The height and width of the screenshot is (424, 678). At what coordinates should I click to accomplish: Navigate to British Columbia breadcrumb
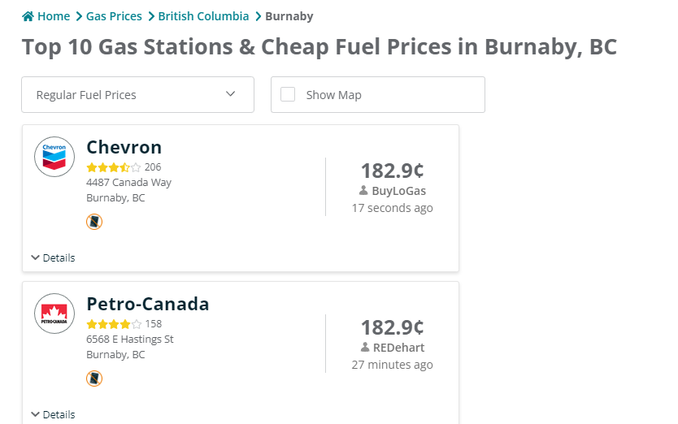click(203, 16)
